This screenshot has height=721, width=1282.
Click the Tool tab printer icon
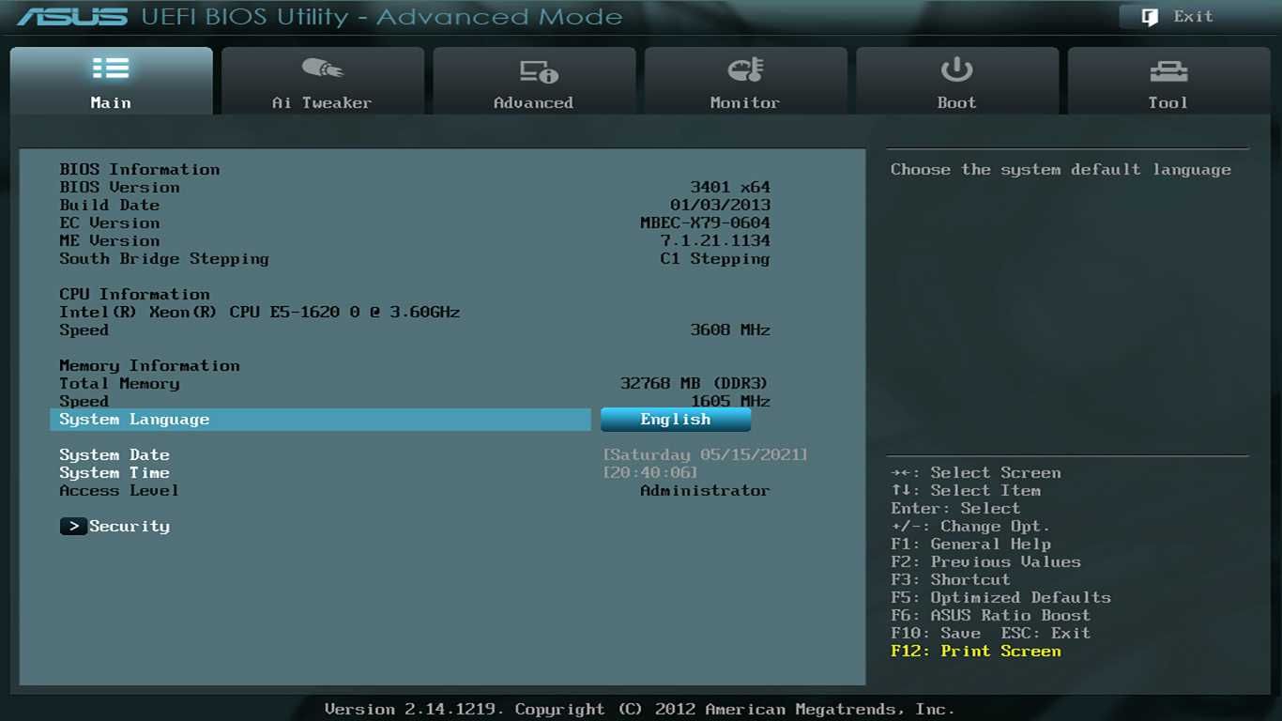(x=1168, y=71)
